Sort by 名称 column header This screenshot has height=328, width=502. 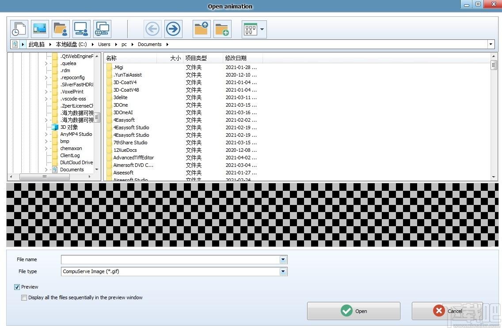coord(130,58)
